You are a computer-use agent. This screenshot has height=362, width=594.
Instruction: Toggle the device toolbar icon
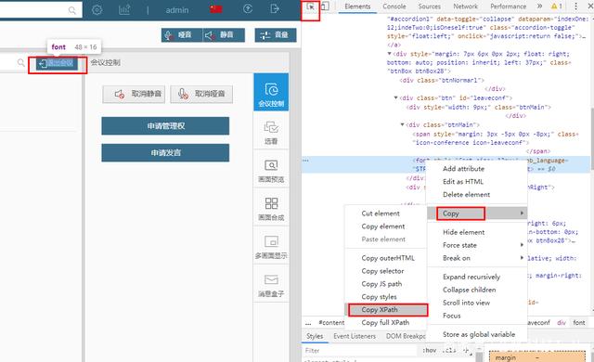pyautogui.click(x=325, y=6)
